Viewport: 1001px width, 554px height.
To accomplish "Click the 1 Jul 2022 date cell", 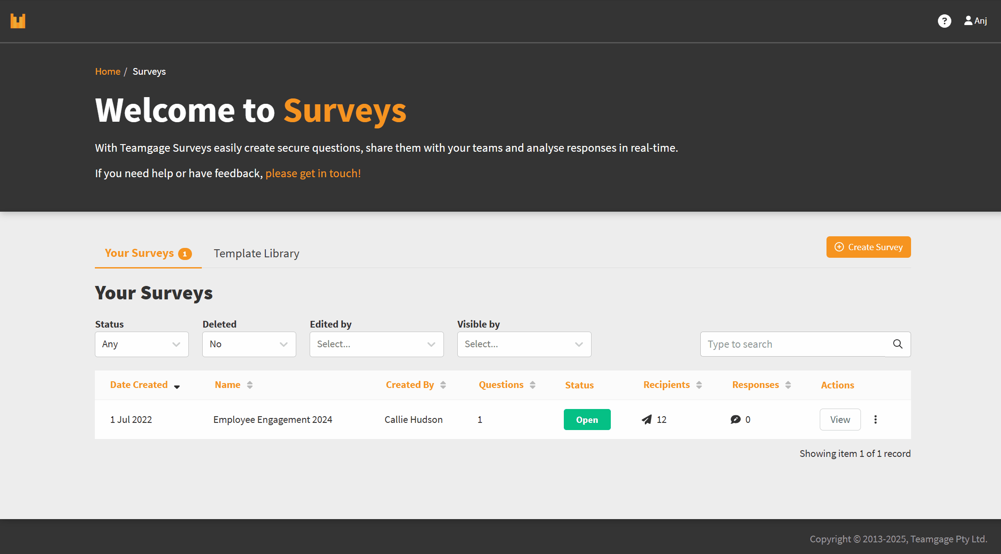I will click(x=131, y=419).
